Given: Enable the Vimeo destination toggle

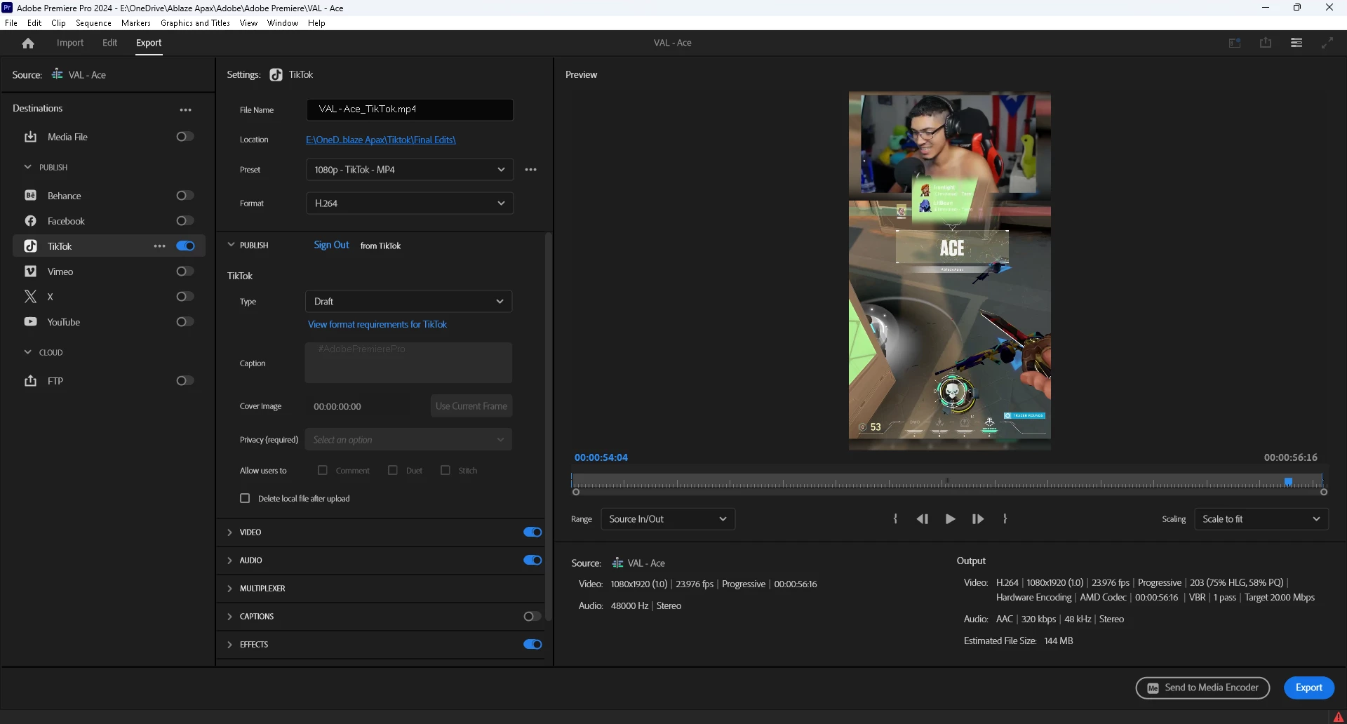Looking at the screenshot, I should click(x=185, y=271).
